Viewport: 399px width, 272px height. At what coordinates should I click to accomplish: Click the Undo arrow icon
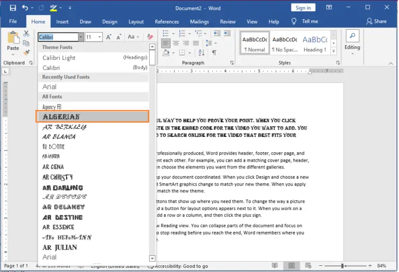coord(25,8)
